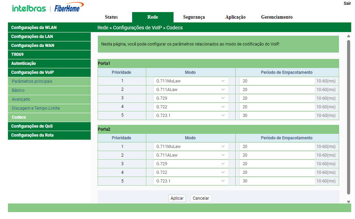355x219 pixels.
Task: Open Porta2 priority 2 G.711ALaw dropdown
Action: click(x=191, y=155)
